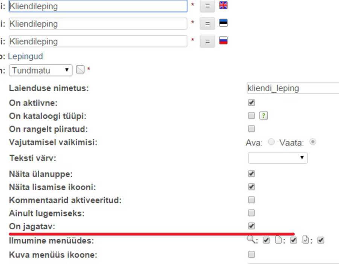Click the UK flag language icon
Viewport: 339px width, 264px height.
223,5
